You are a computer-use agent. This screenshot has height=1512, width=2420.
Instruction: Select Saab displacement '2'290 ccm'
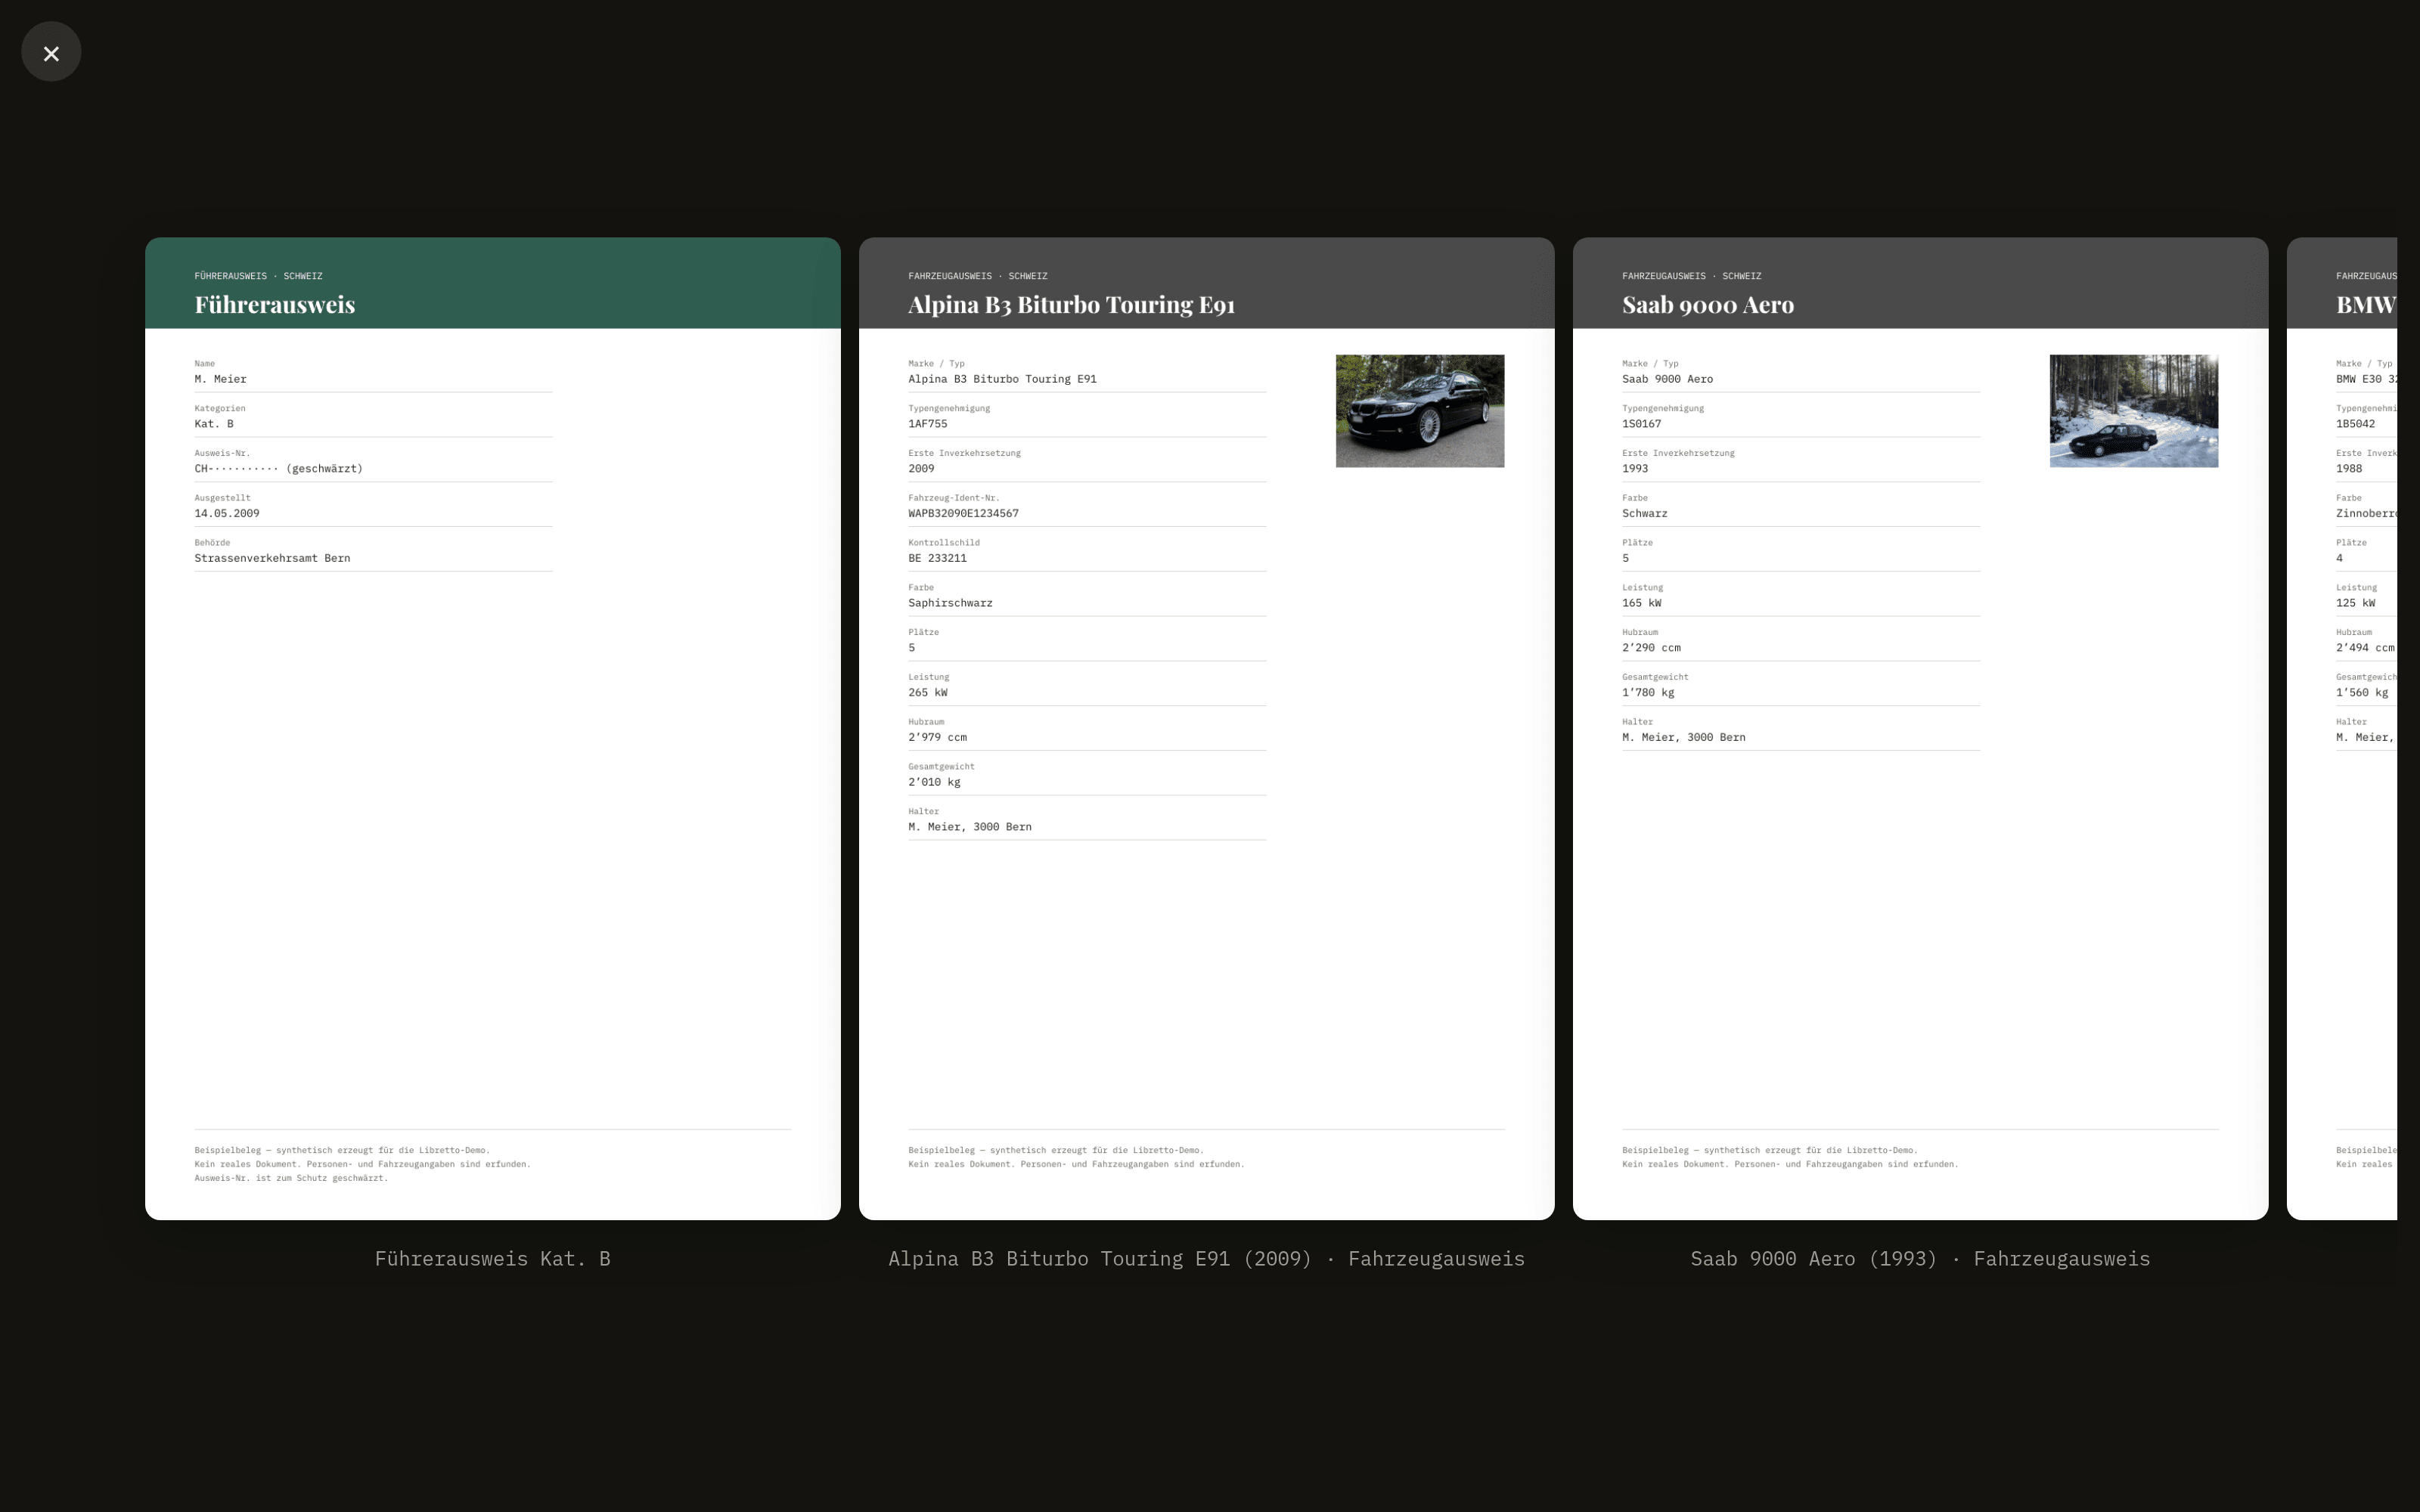coord(1651,648)
